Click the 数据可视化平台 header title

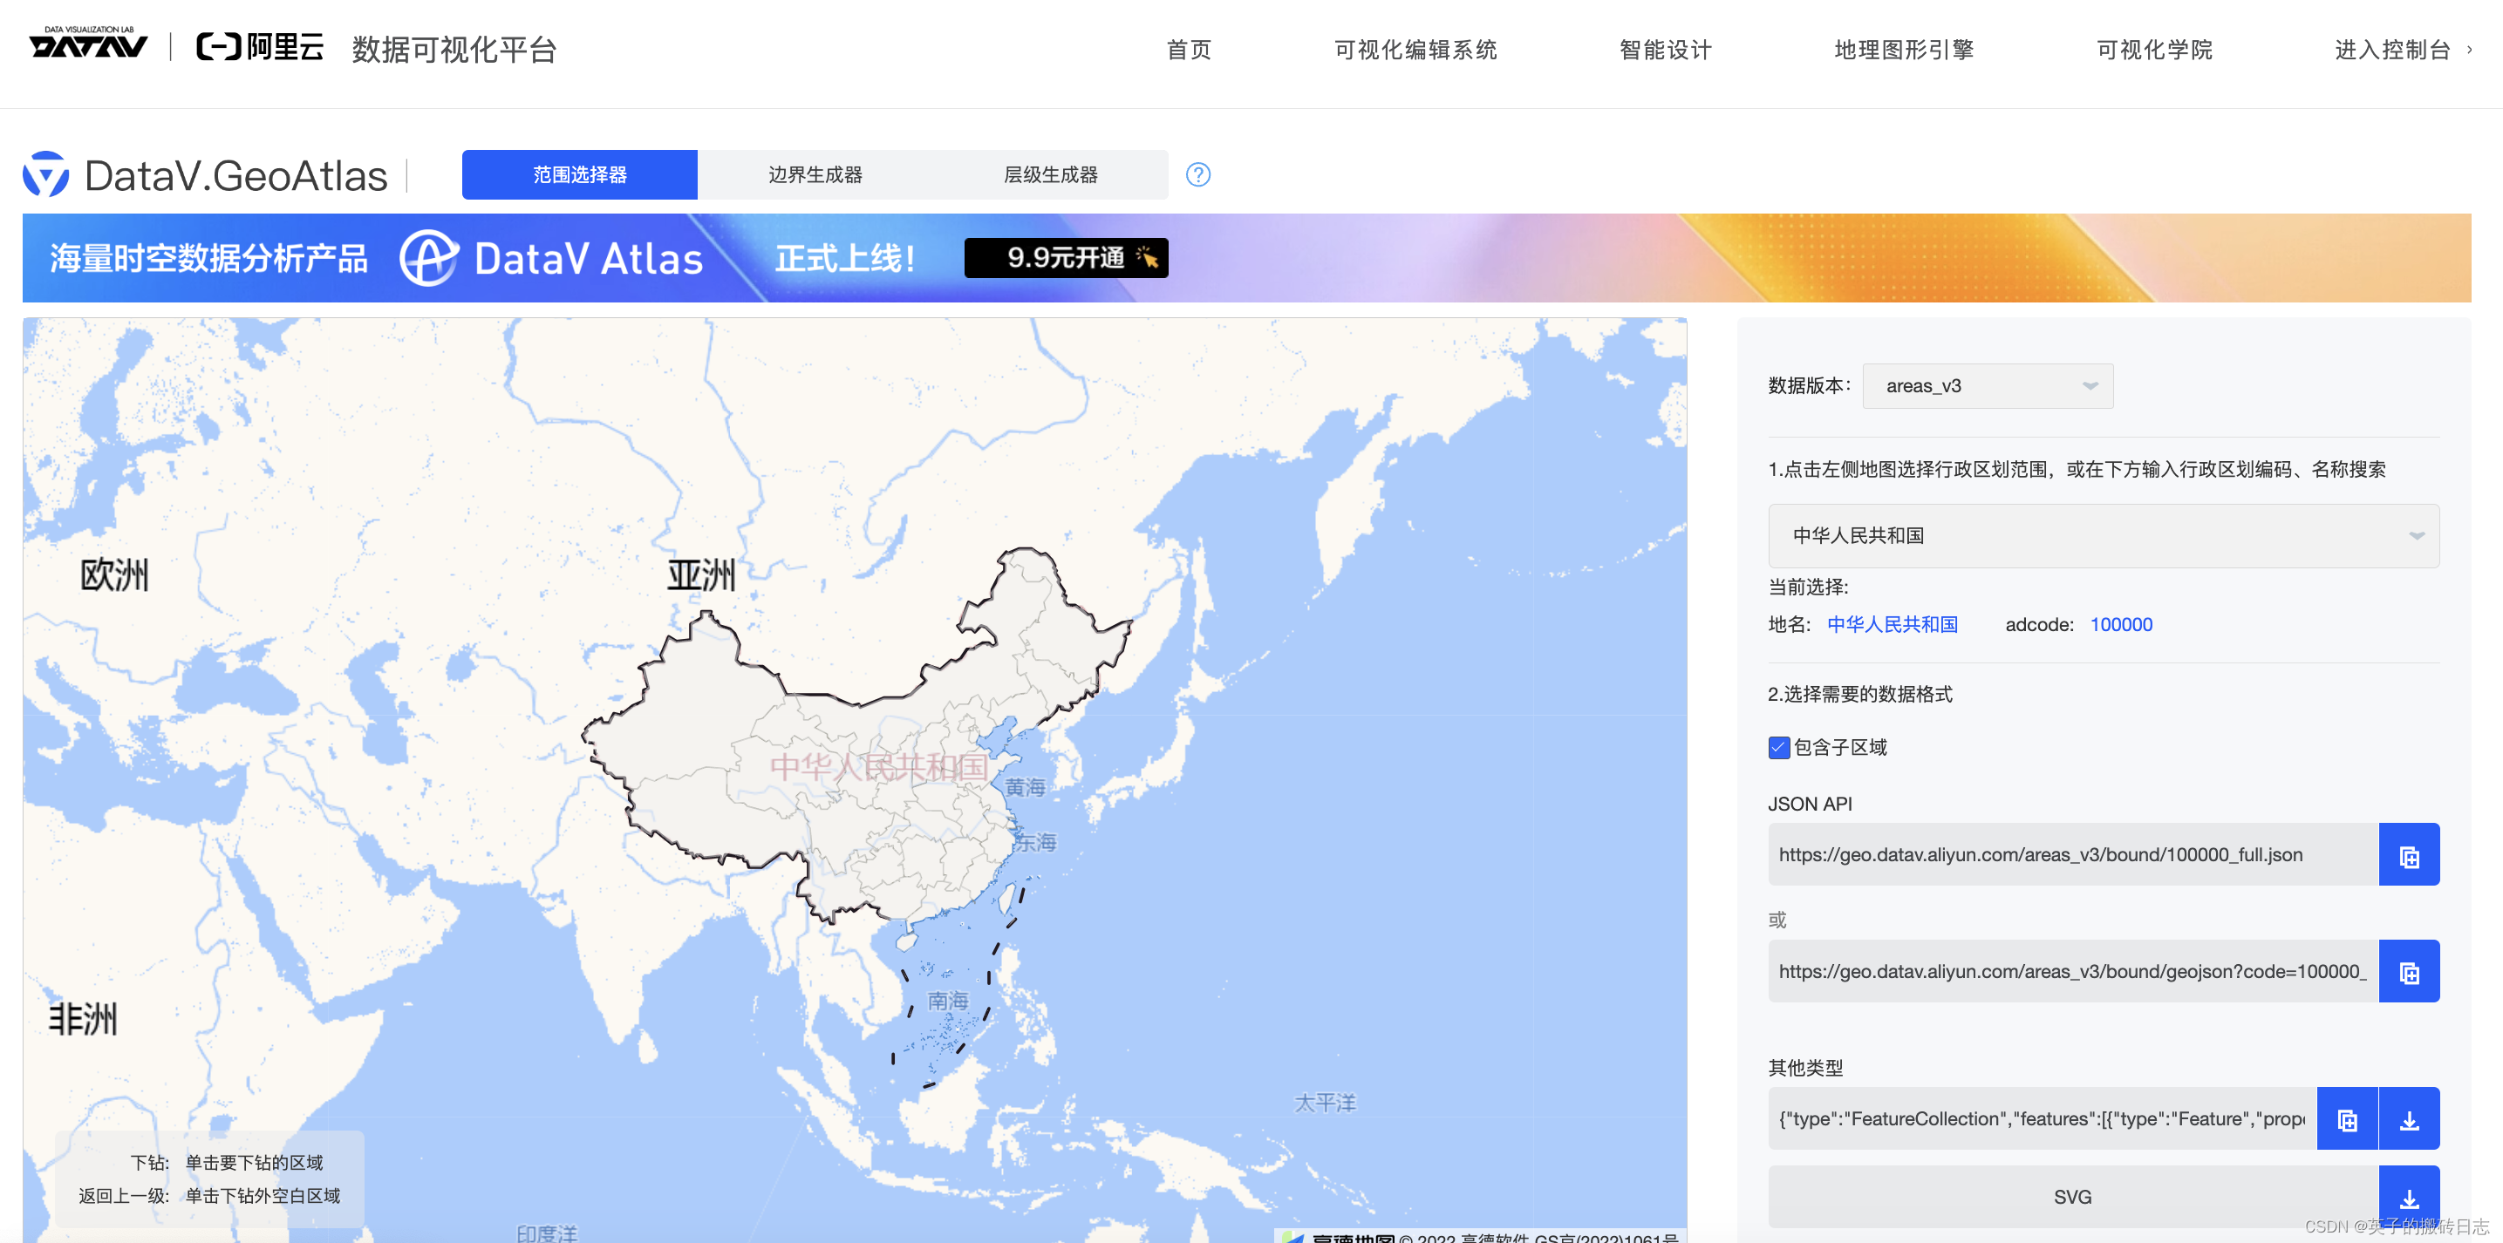tap(454, 50)
